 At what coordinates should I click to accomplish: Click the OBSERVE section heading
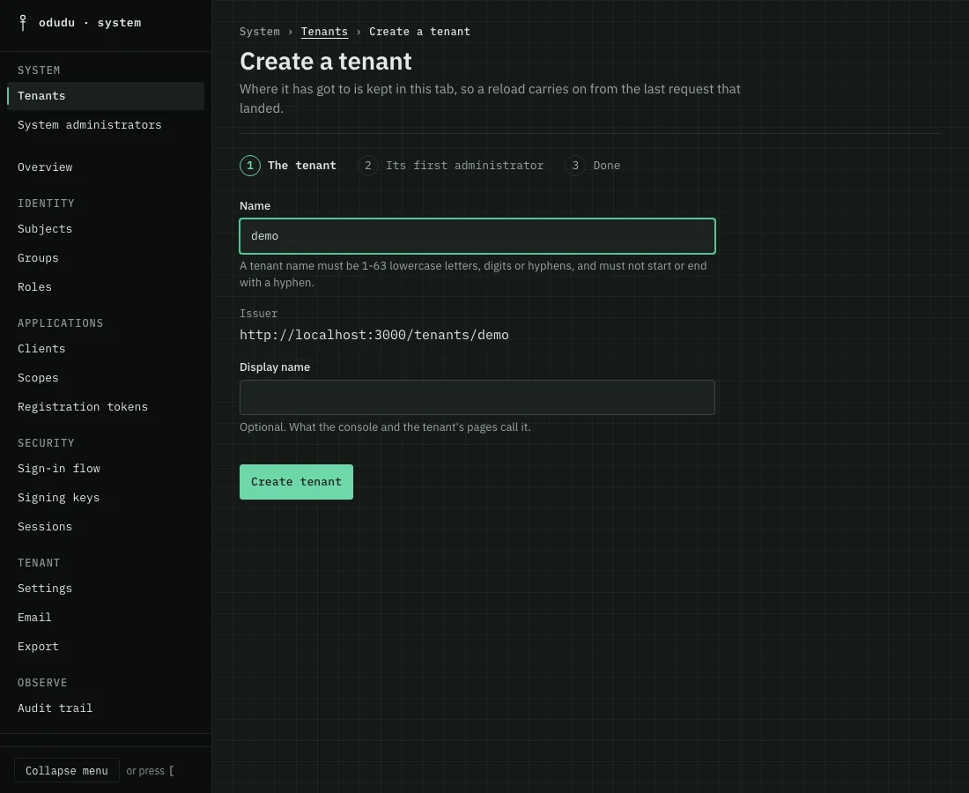point(42,683)
